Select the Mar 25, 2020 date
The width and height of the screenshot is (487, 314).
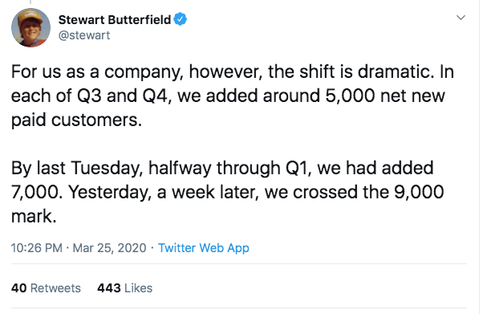(x=109, y=248)
